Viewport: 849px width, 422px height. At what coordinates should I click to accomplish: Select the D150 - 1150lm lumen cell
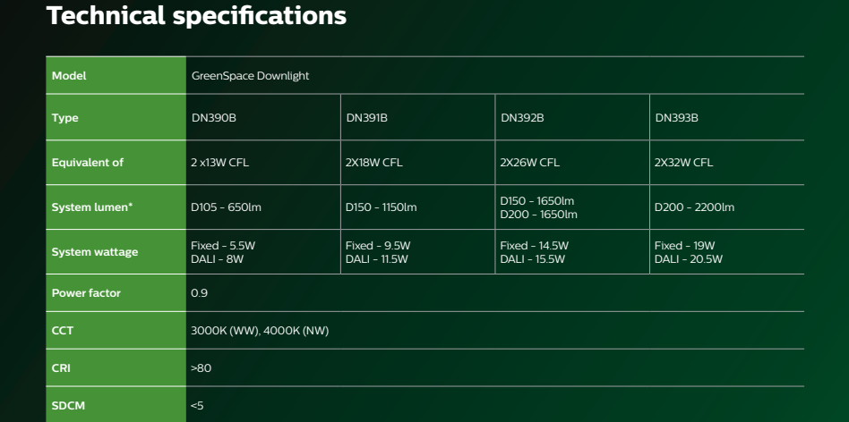(382, 208)
